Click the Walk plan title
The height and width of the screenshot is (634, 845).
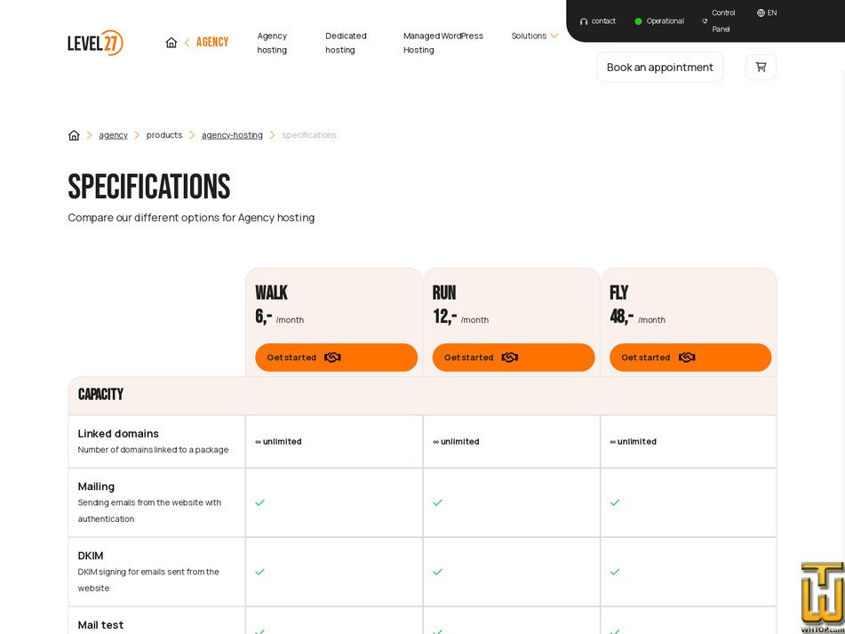271,293
